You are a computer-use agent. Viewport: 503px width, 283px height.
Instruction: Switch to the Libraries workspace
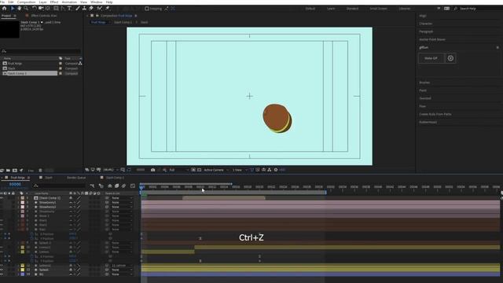[405, 9]
